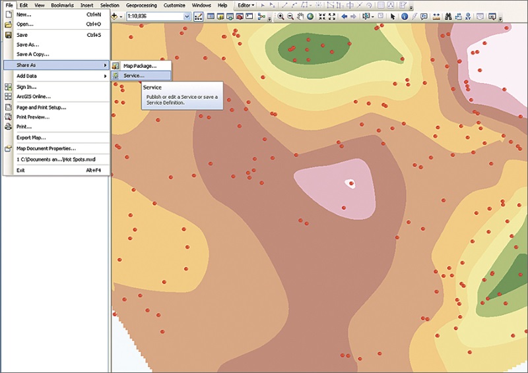Click the Full Extent globe icon
Image resolution: width=528 pixels, height=373 pixels.
pyautogui.click(x=310, y=16)
